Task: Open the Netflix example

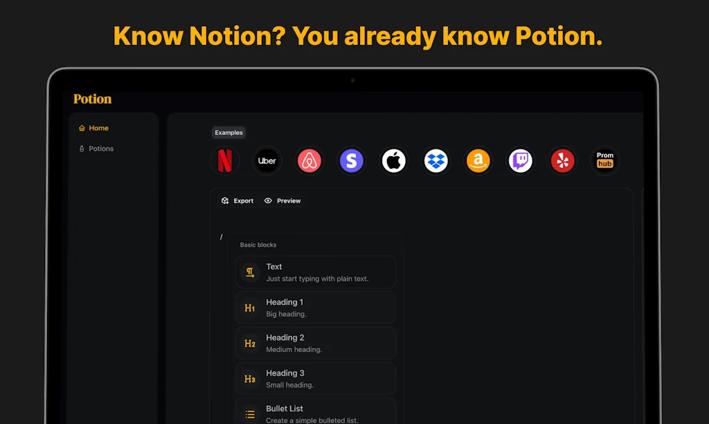Action: pyautogui.click(x=224, y=160)
